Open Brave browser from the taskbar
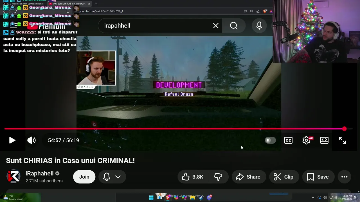 168,198
